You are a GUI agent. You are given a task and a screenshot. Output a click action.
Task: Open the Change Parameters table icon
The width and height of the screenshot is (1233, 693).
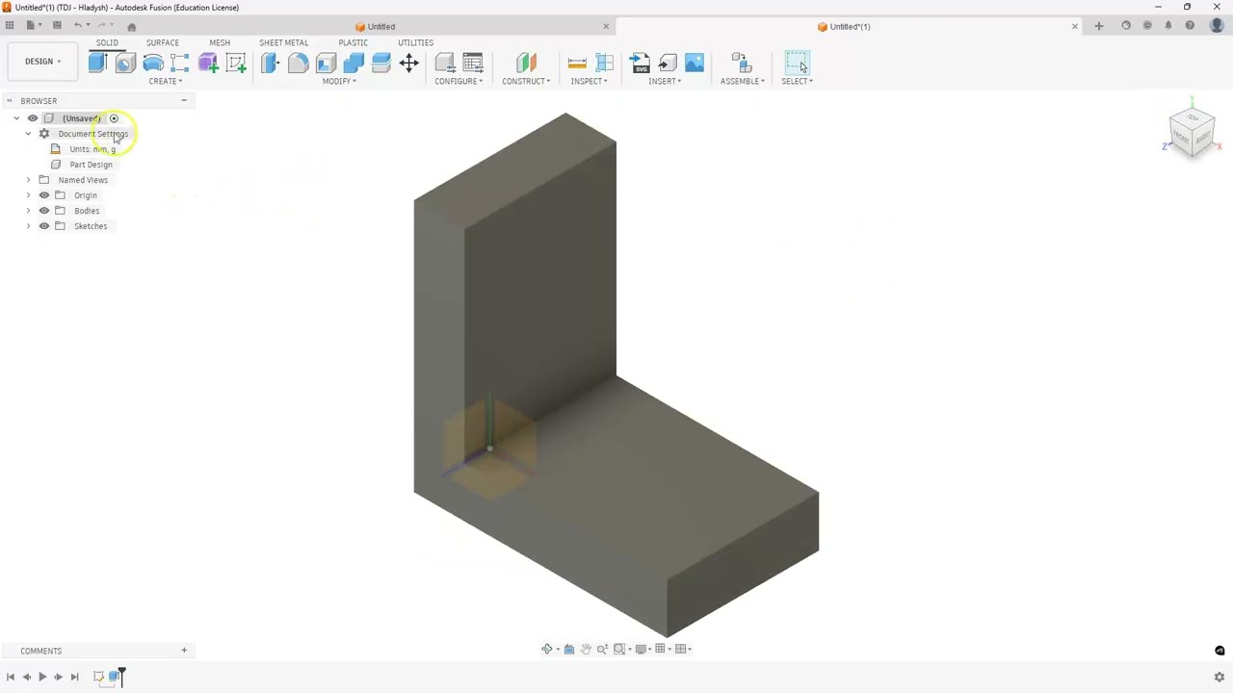tap(473, 64)
